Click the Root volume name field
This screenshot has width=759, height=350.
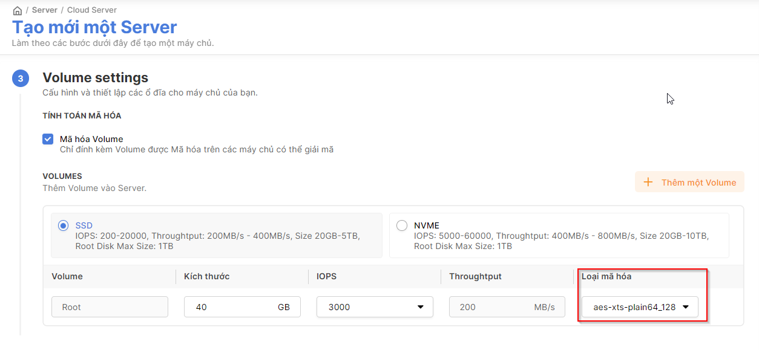click(x=110, y=307)
